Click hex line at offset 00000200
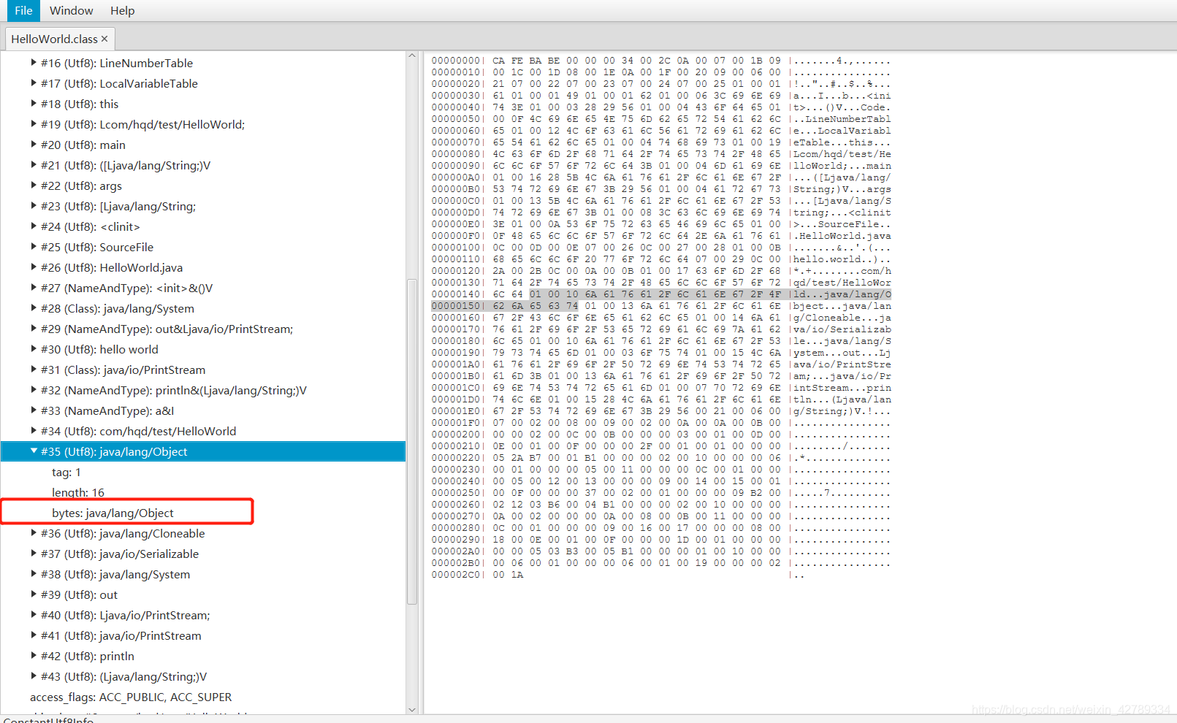The height and width of the screenshot is (723, 1177). pyautogui.click(x=660, y=435)
